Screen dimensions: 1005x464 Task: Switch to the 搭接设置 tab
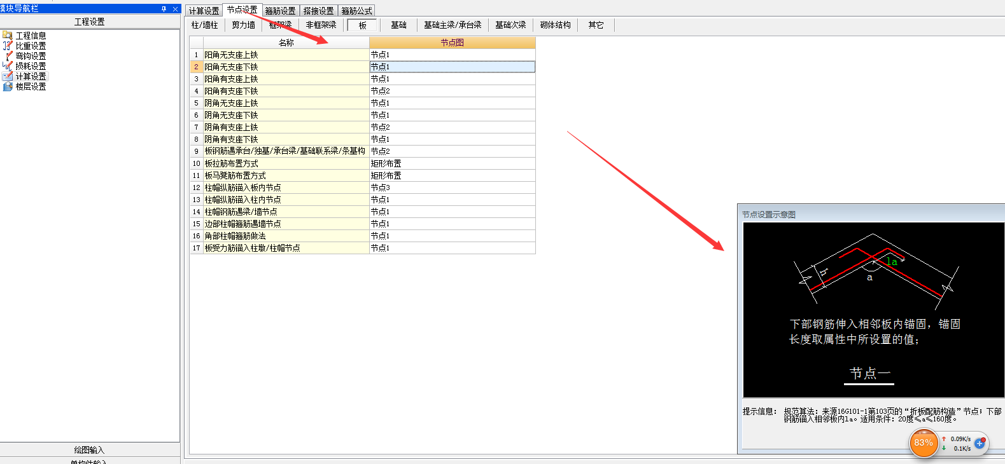(318, 11)
